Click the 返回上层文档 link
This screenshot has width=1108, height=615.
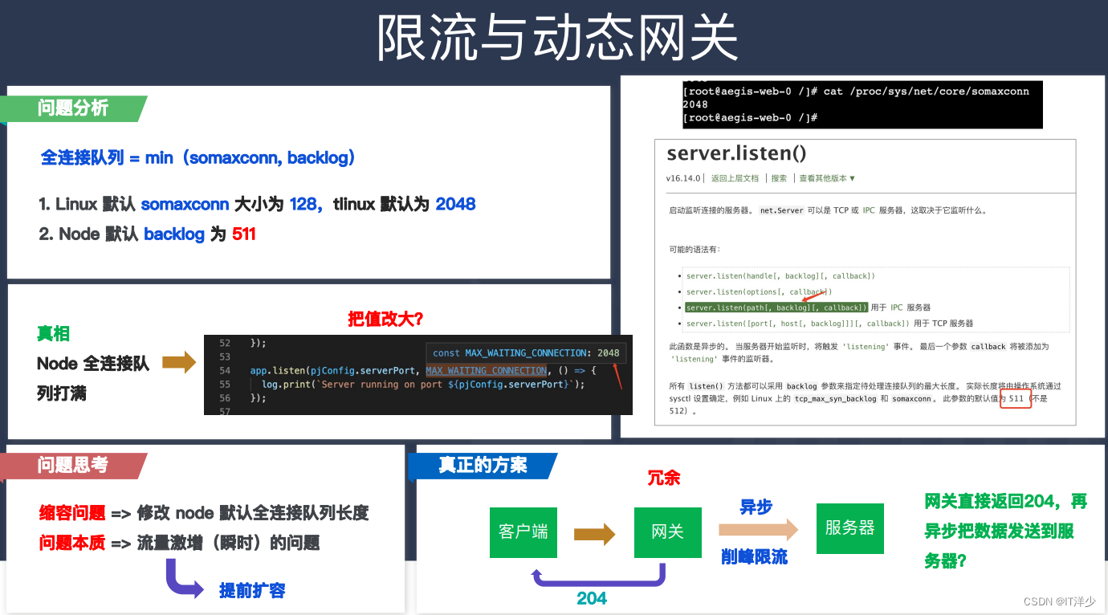pos(735,178)
